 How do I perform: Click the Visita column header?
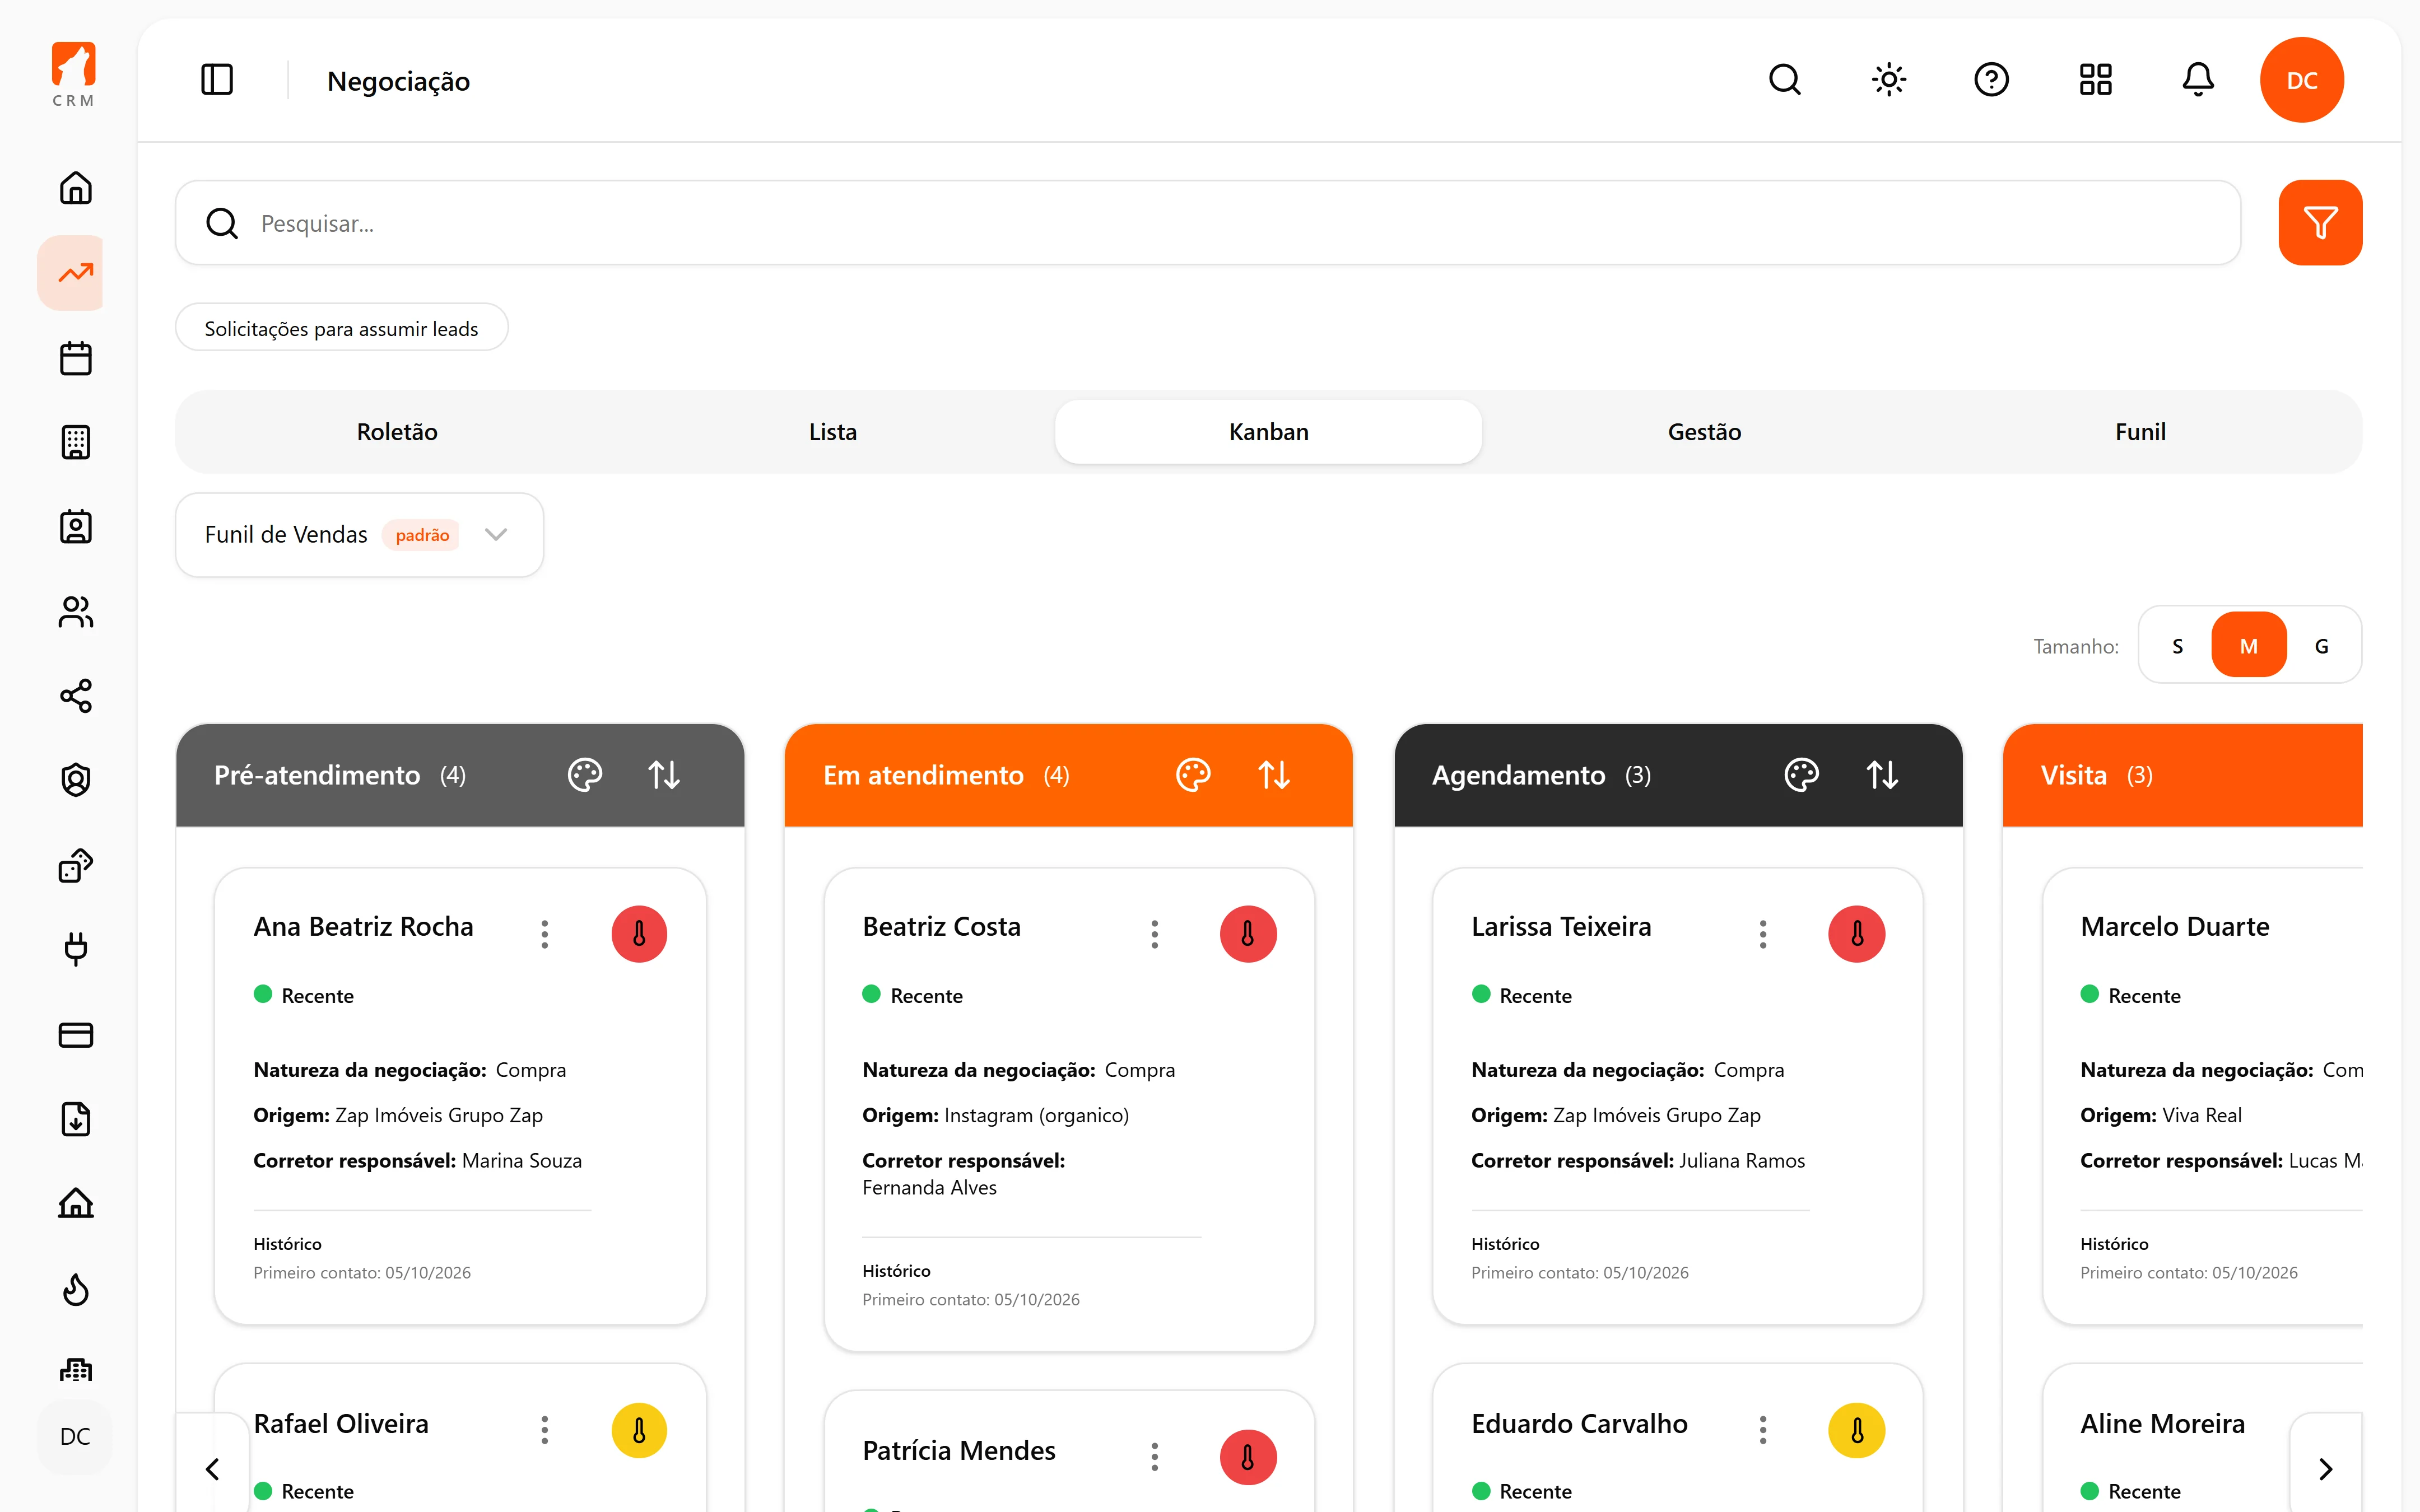coord(2183,775)
